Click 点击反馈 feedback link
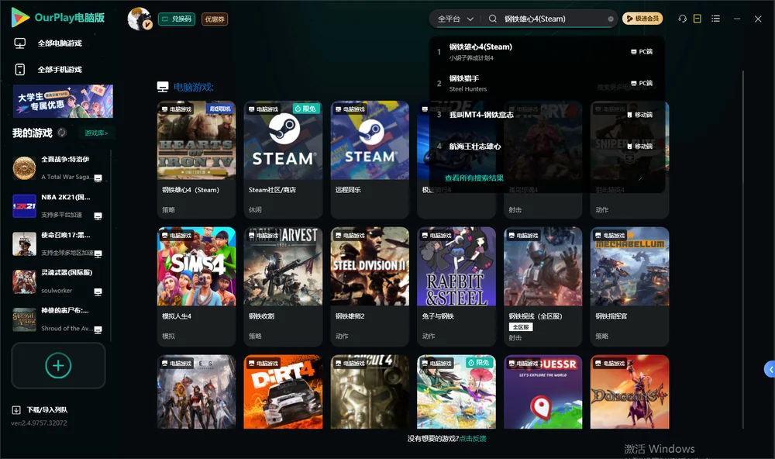775x459 pixels. pos(473,438)
